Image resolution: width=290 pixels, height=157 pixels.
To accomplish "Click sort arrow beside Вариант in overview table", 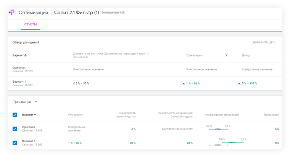I will 26,56.
